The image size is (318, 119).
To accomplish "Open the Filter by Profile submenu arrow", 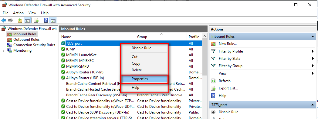I will coord(313,51).
